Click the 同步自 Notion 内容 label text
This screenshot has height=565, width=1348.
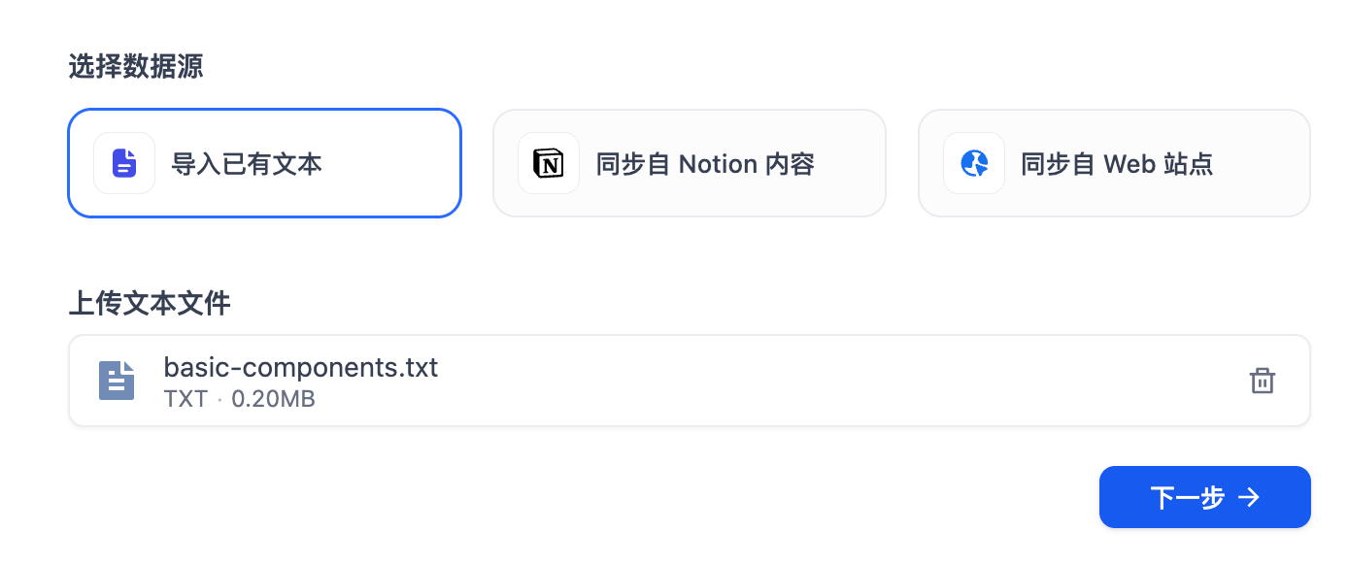click(705, 164)
